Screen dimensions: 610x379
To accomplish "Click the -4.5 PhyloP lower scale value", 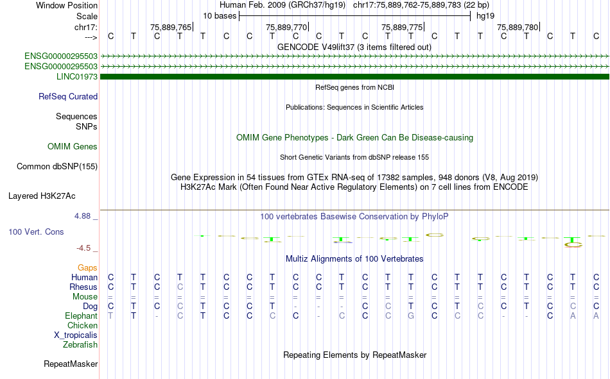I will (x=83, y=248).
